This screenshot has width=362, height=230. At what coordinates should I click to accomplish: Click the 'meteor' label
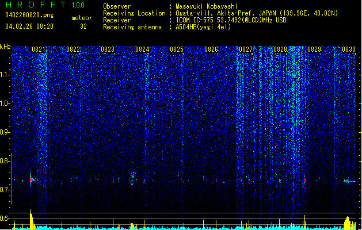[x=82, y=18]
